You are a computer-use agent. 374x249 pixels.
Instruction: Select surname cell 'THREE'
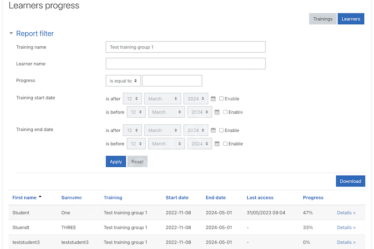tap(68, 228)
